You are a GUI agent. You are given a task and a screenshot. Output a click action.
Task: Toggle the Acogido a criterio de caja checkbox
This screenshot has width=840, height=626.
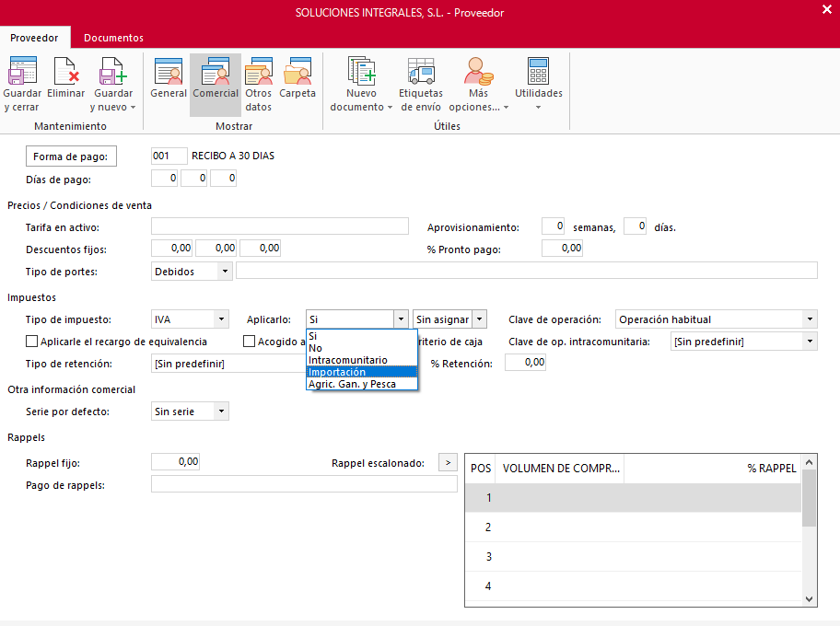click(x=249, y=342)
